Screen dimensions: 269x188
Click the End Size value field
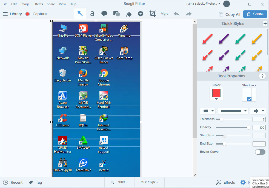pos(259,144)
